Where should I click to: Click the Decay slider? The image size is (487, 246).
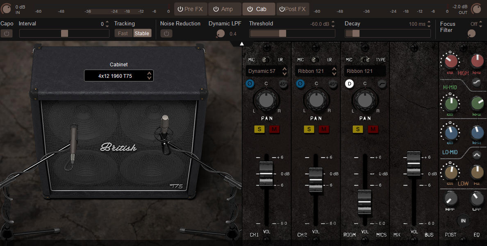pos(388,34)
